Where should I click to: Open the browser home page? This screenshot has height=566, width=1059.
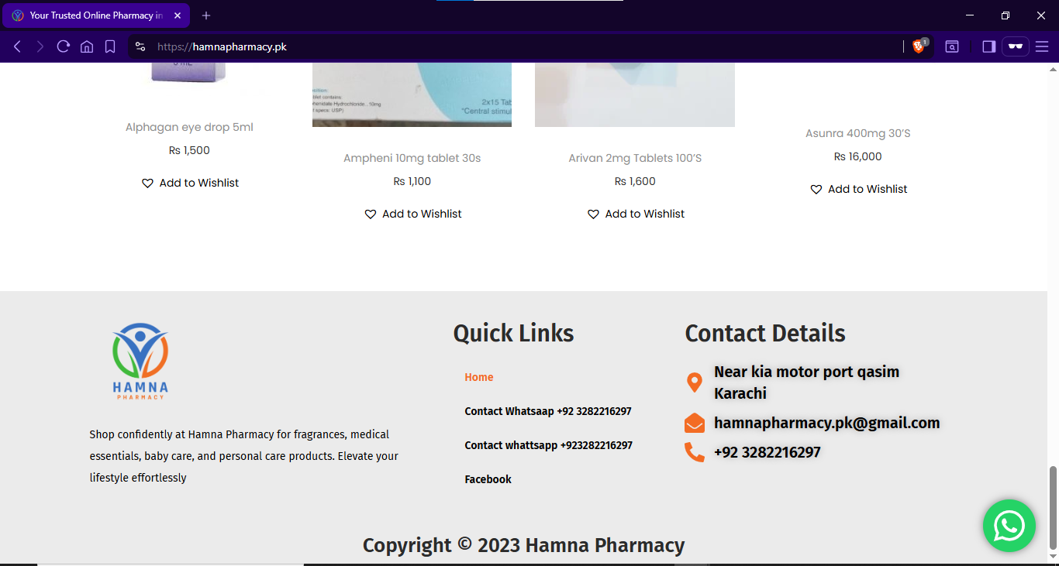pos(87,46)
